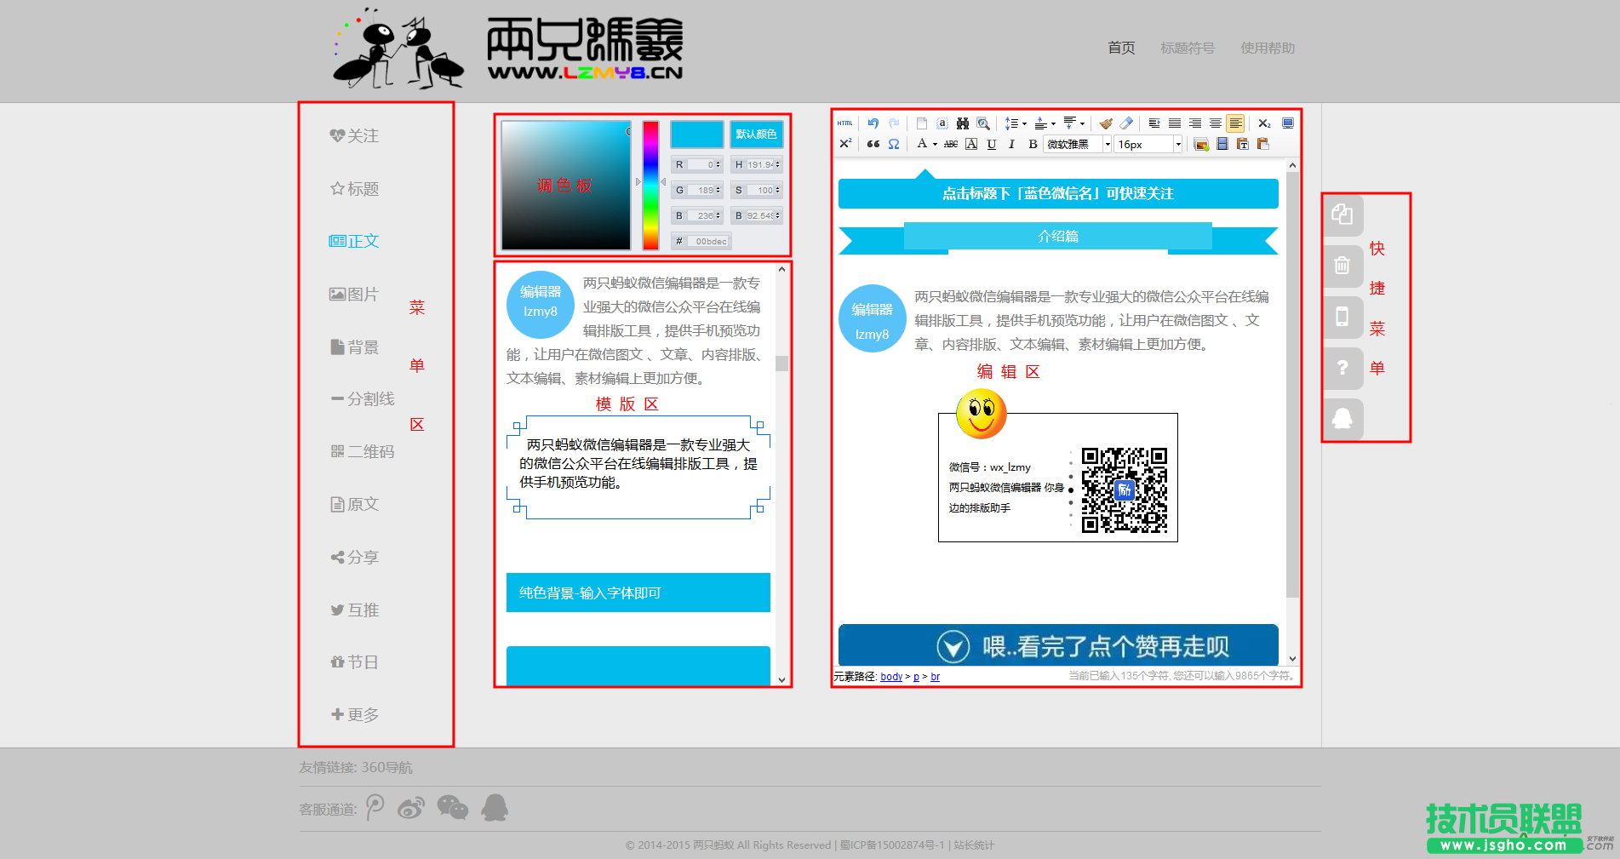The image size is (1620, 859).
Task: Toggle underline formatting in the editor
Action: click(x=991, y=144)
